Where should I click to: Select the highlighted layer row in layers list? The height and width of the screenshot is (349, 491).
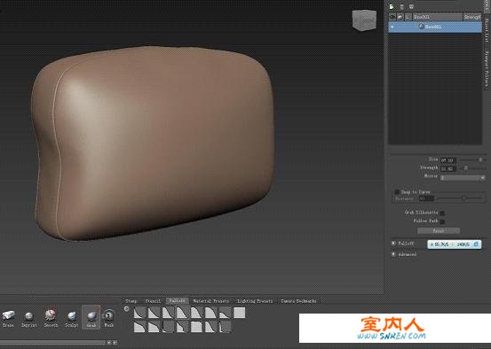tap(435, 27)
